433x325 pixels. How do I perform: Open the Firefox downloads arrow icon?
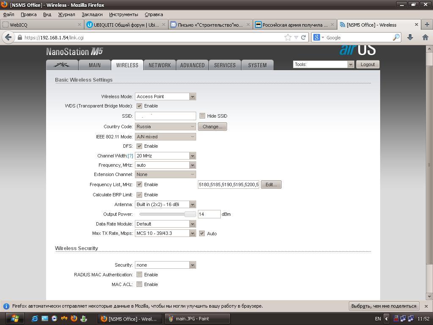410,37
